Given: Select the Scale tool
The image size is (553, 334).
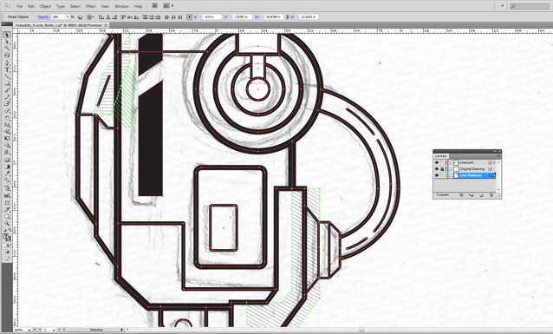Looking at the screenshot, I should 7,125.
